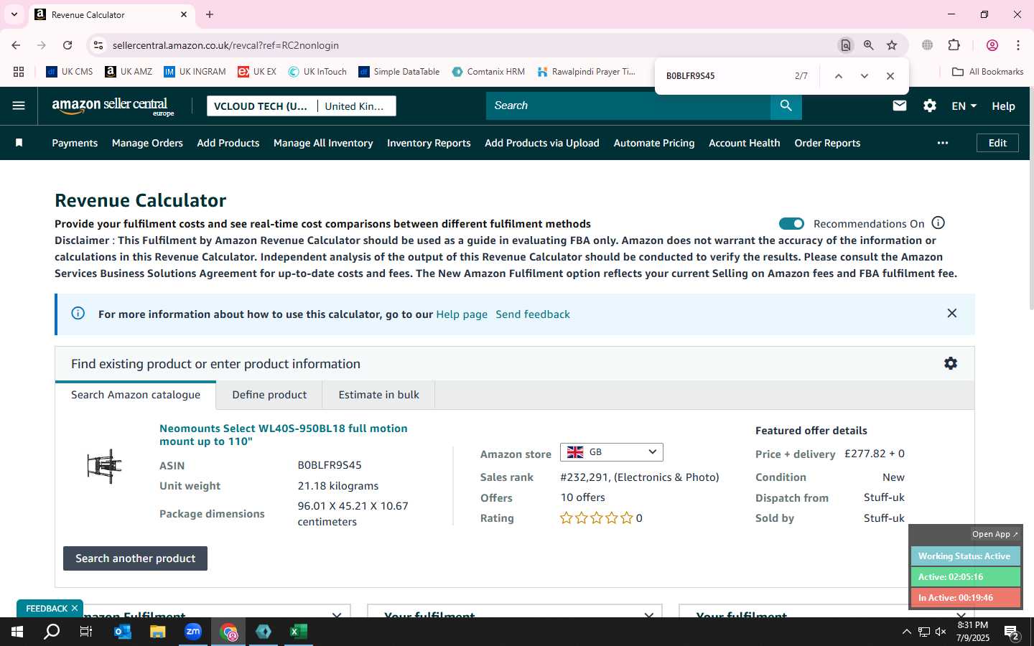Open Order Reports

[827, 143]
